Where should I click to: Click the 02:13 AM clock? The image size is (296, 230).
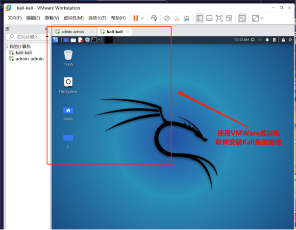click(242, 40)
